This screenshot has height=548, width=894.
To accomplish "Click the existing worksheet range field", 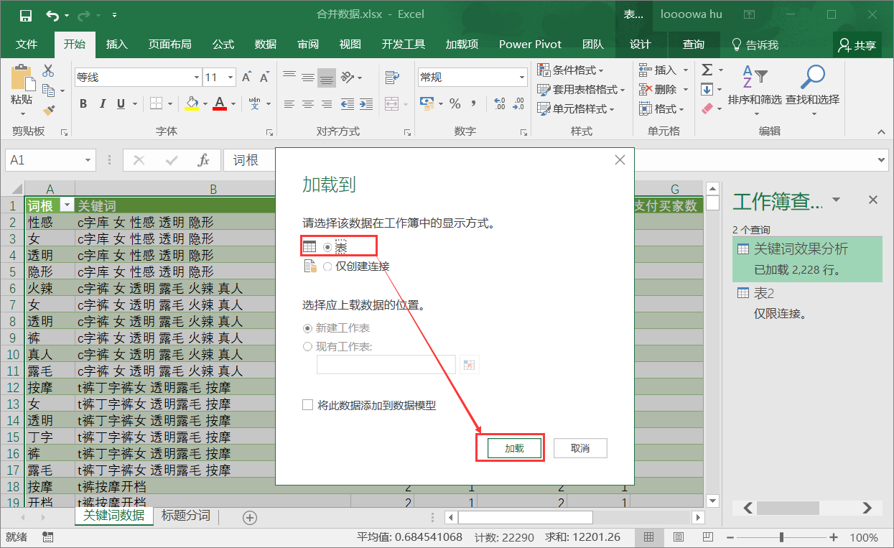I will point(386,365).
